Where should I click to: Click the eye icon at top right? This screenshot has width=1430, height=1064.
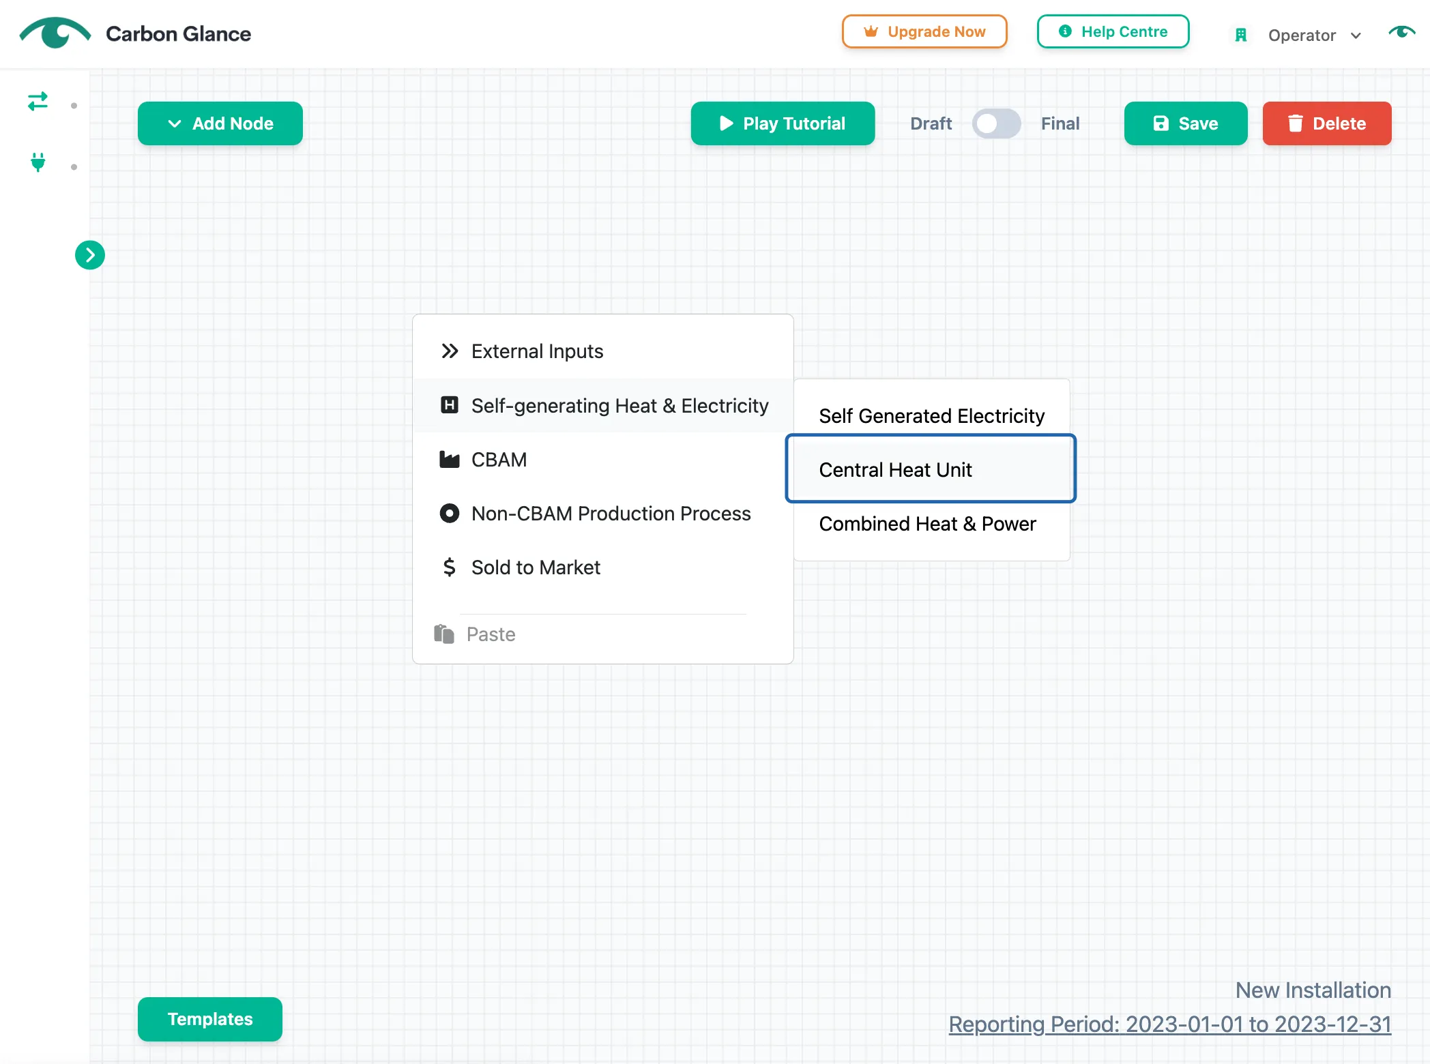pyautogui.click(x=1401, y=32)
